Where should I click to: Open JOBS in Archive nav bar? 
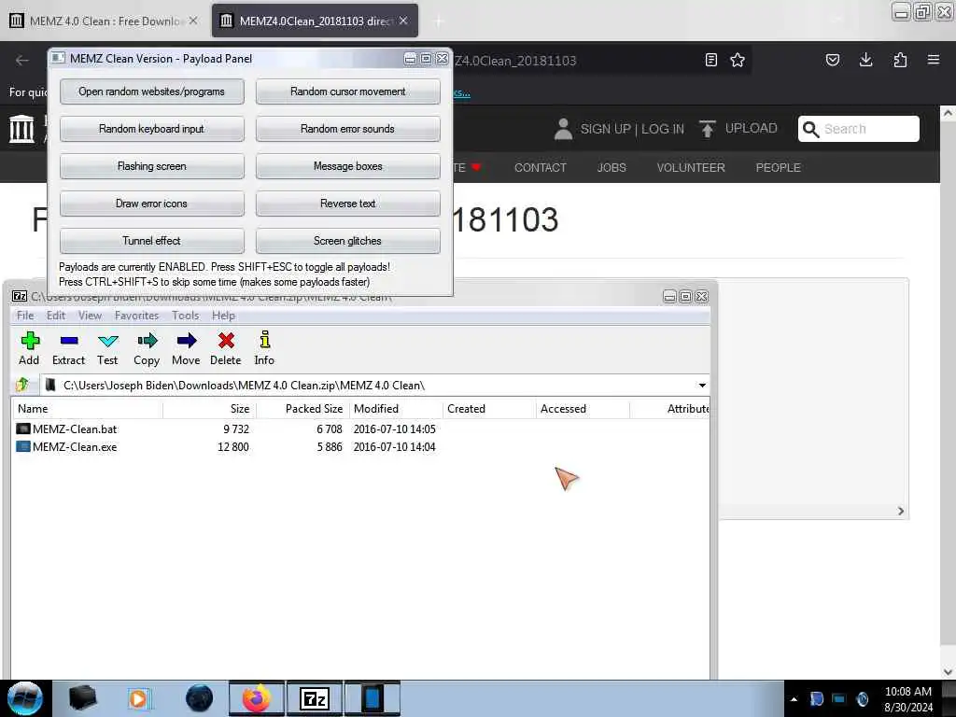pos(612,168)
